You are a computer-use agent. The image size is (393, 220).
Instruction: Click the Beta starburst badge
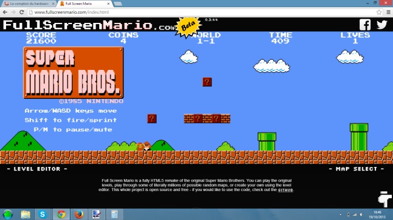click(188, 27)
